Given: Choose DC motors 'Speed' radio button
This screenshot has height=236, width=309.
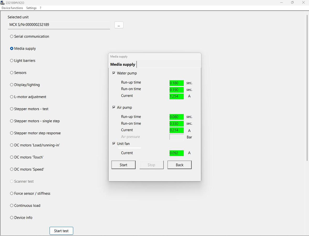Looking at the screenshot, I should [x=12, y=169].
